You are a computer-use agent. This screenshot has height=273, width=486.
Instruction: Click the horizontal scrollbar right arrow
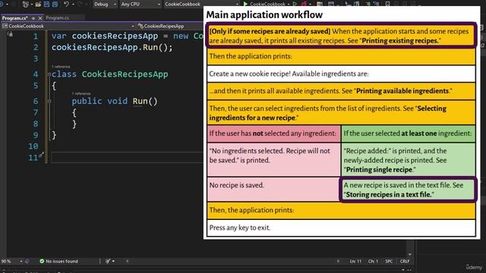[x=338, y=261]
